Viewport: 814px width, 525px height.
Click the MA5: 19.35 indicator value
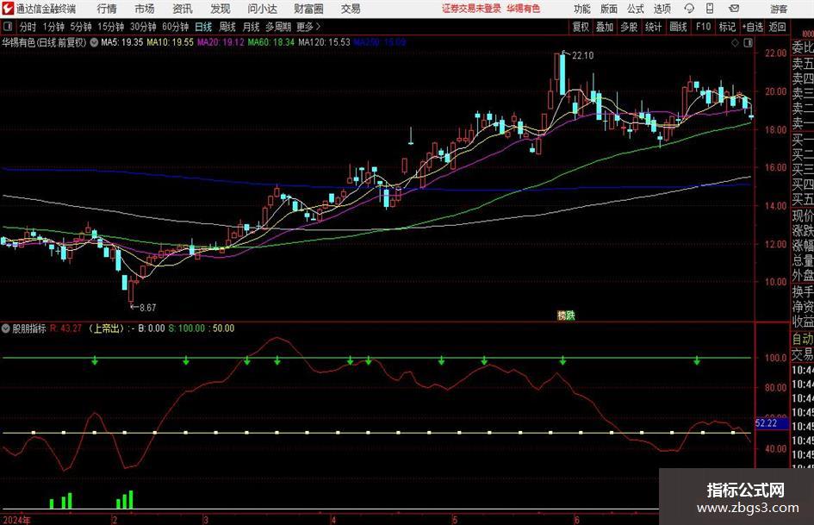pos(122,42)
